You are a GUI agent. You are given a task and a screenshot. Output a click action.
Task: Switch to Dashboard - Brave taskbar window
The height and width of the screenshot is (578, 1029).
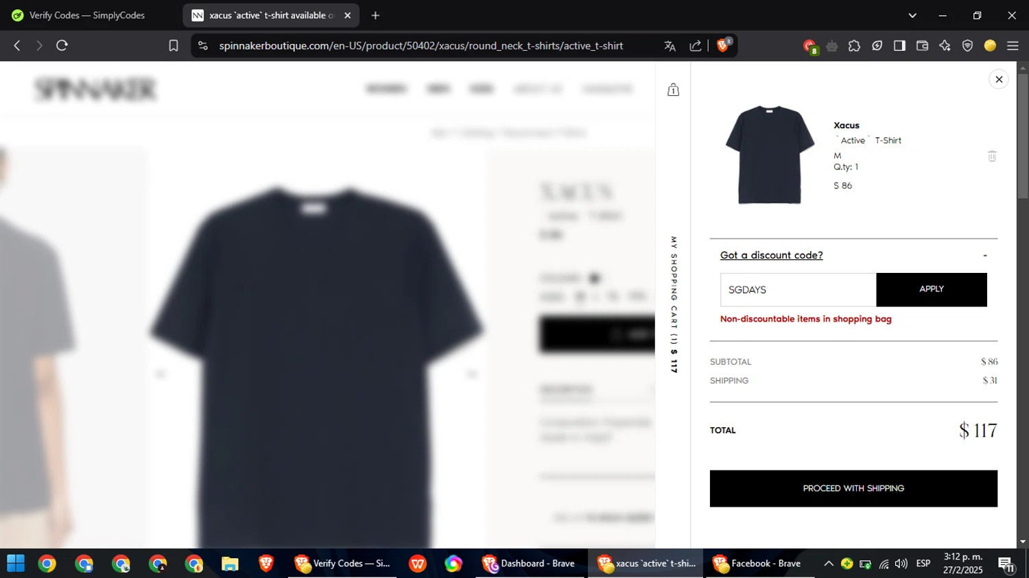click(528, 564)
